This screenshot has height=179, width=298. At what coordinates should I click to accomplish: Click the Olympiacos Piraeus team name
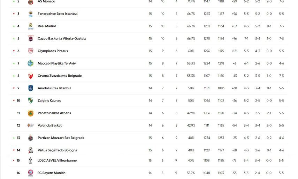pyautogui.click(x=53, y=51)
